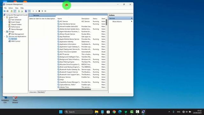Screen dimensions: 204x115
Task: Toggle the Show/Hide Console Tree toolbar icon
Action: point(15,11)
